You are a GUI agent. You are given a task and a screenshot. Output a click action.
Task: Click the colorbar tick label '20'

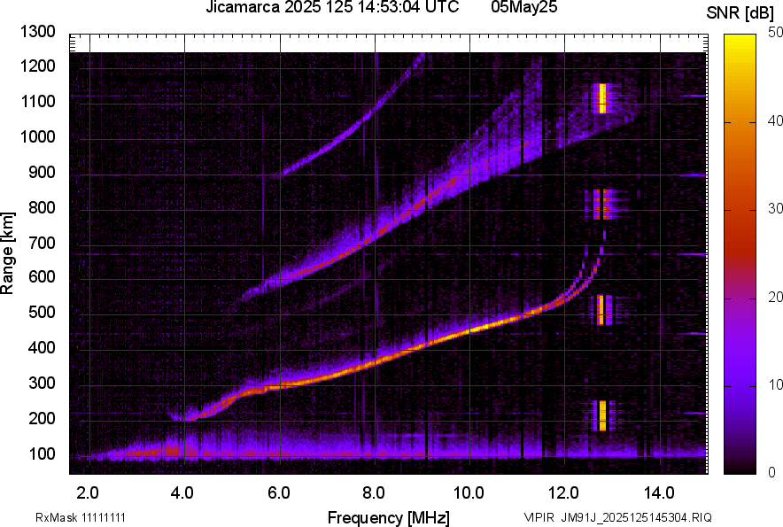[x=776, y=298]
